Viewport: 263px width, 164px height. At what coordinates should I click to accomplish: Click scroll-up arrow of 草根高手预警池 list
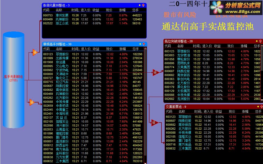(145, 48)
